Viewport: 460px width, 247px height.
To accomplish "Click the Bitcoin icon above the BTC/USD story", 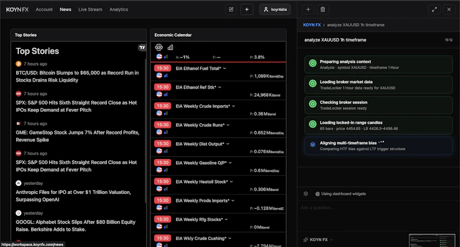I will (18, 64).
